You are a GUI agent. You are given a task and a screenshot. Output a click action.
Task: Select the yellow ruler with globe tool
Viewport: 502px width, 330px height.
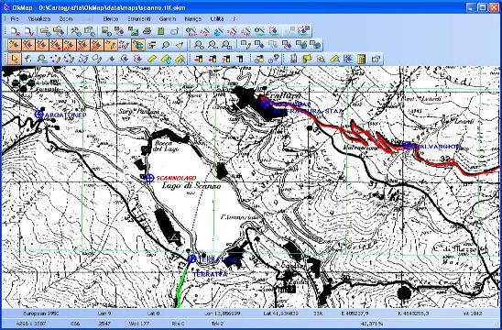tap(166, 59)
